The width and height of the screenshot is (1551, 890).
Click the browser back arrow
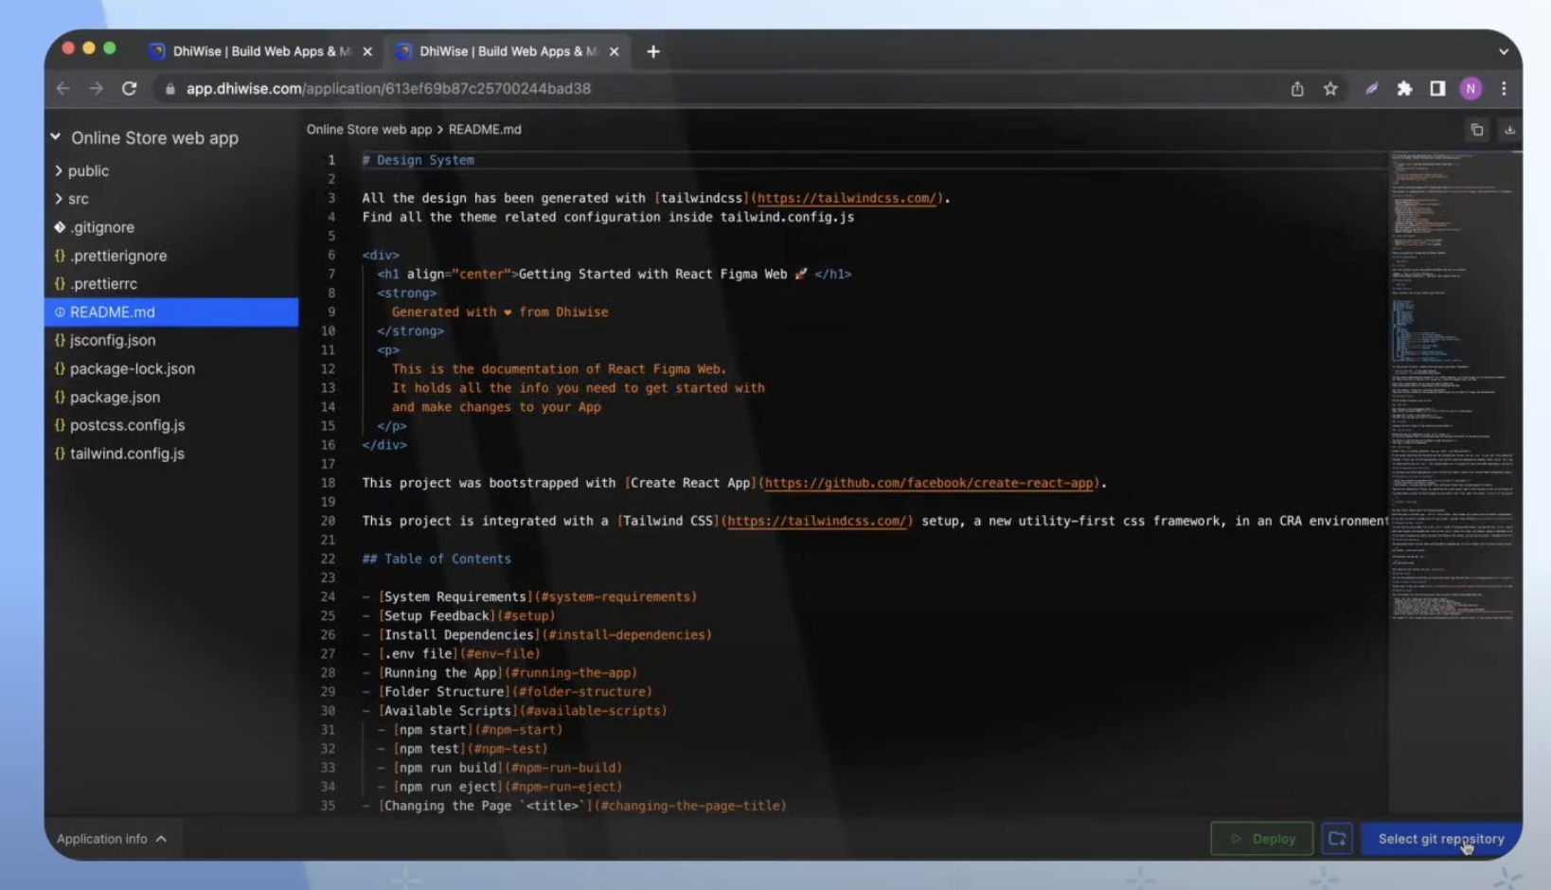point(63,88)
